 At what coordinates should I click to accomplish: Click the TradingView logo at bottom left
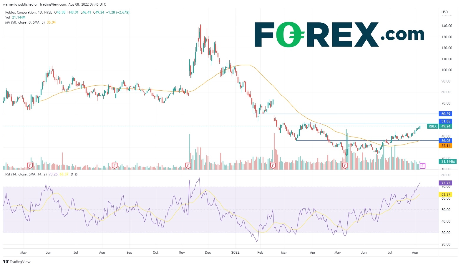coord(17,262)
